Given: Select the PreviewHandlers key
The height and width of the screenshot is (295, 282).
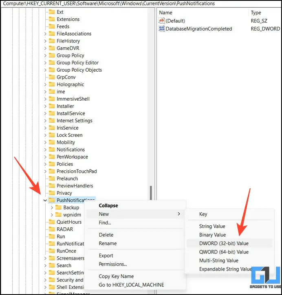Looking at the screenshot, I should point(75,186).
